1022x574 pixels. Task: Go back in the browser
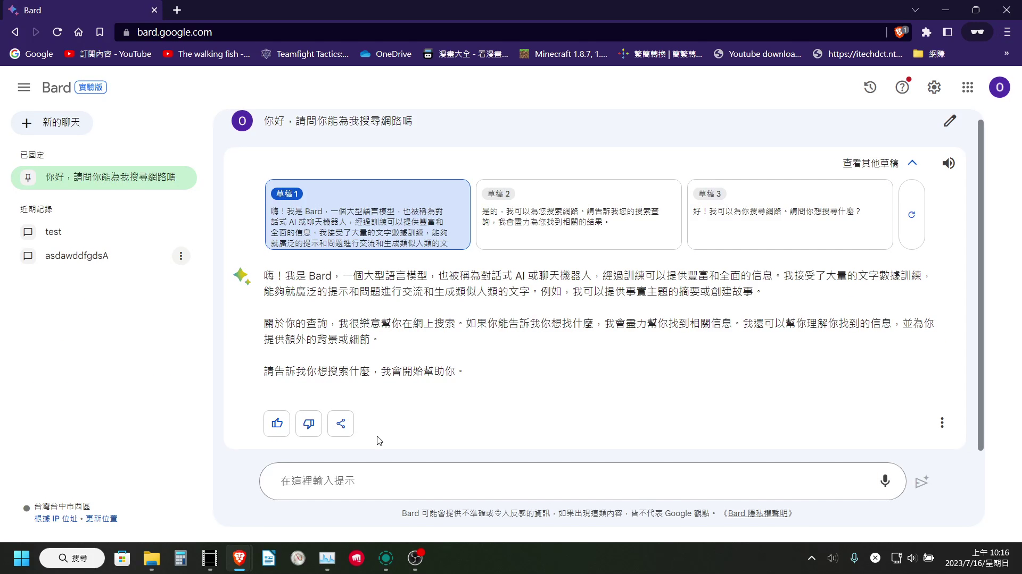(x=15, y=32)
